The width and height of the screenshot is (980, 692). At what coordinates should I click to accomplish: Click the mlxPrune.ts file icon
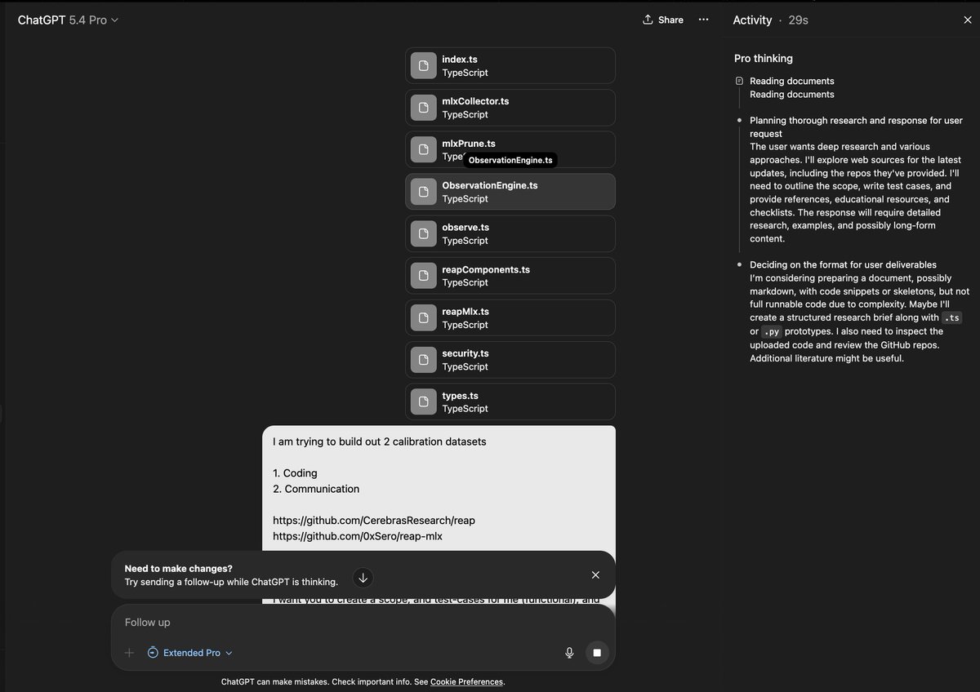click(423, 149)
